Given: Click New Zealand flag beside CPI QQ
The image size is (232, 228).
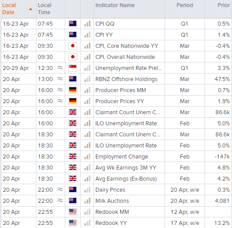Looking at the screenshot, I should click(73, 23).
